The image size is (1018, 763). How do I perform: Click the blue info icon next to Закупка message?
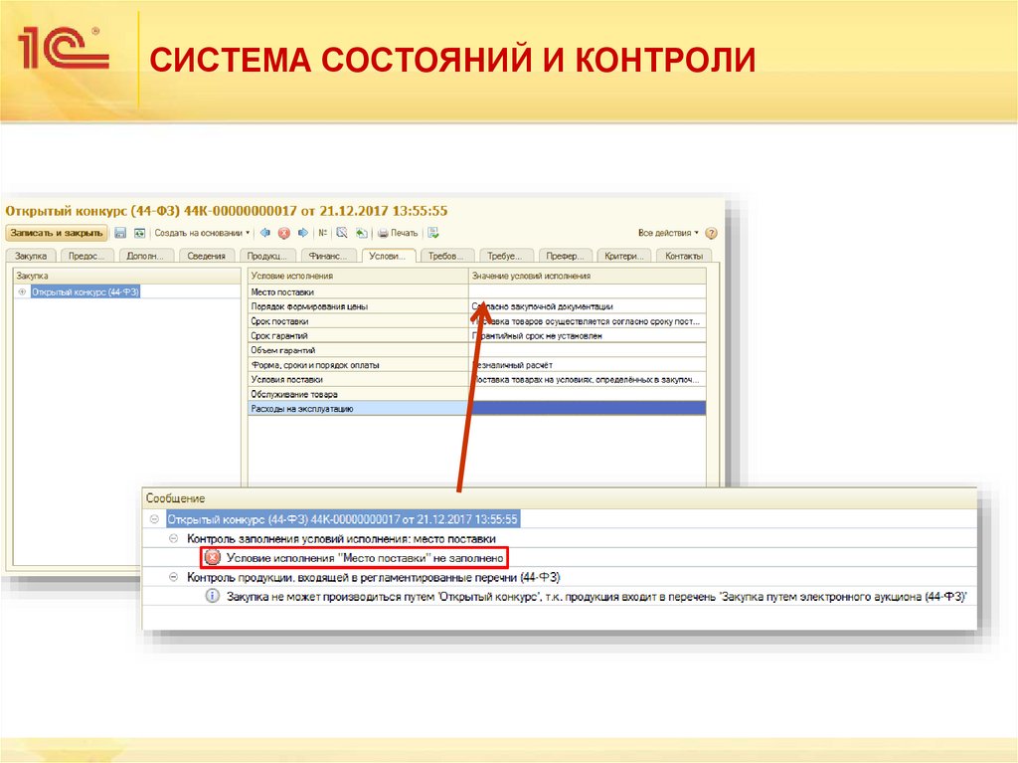pos(210,597)
